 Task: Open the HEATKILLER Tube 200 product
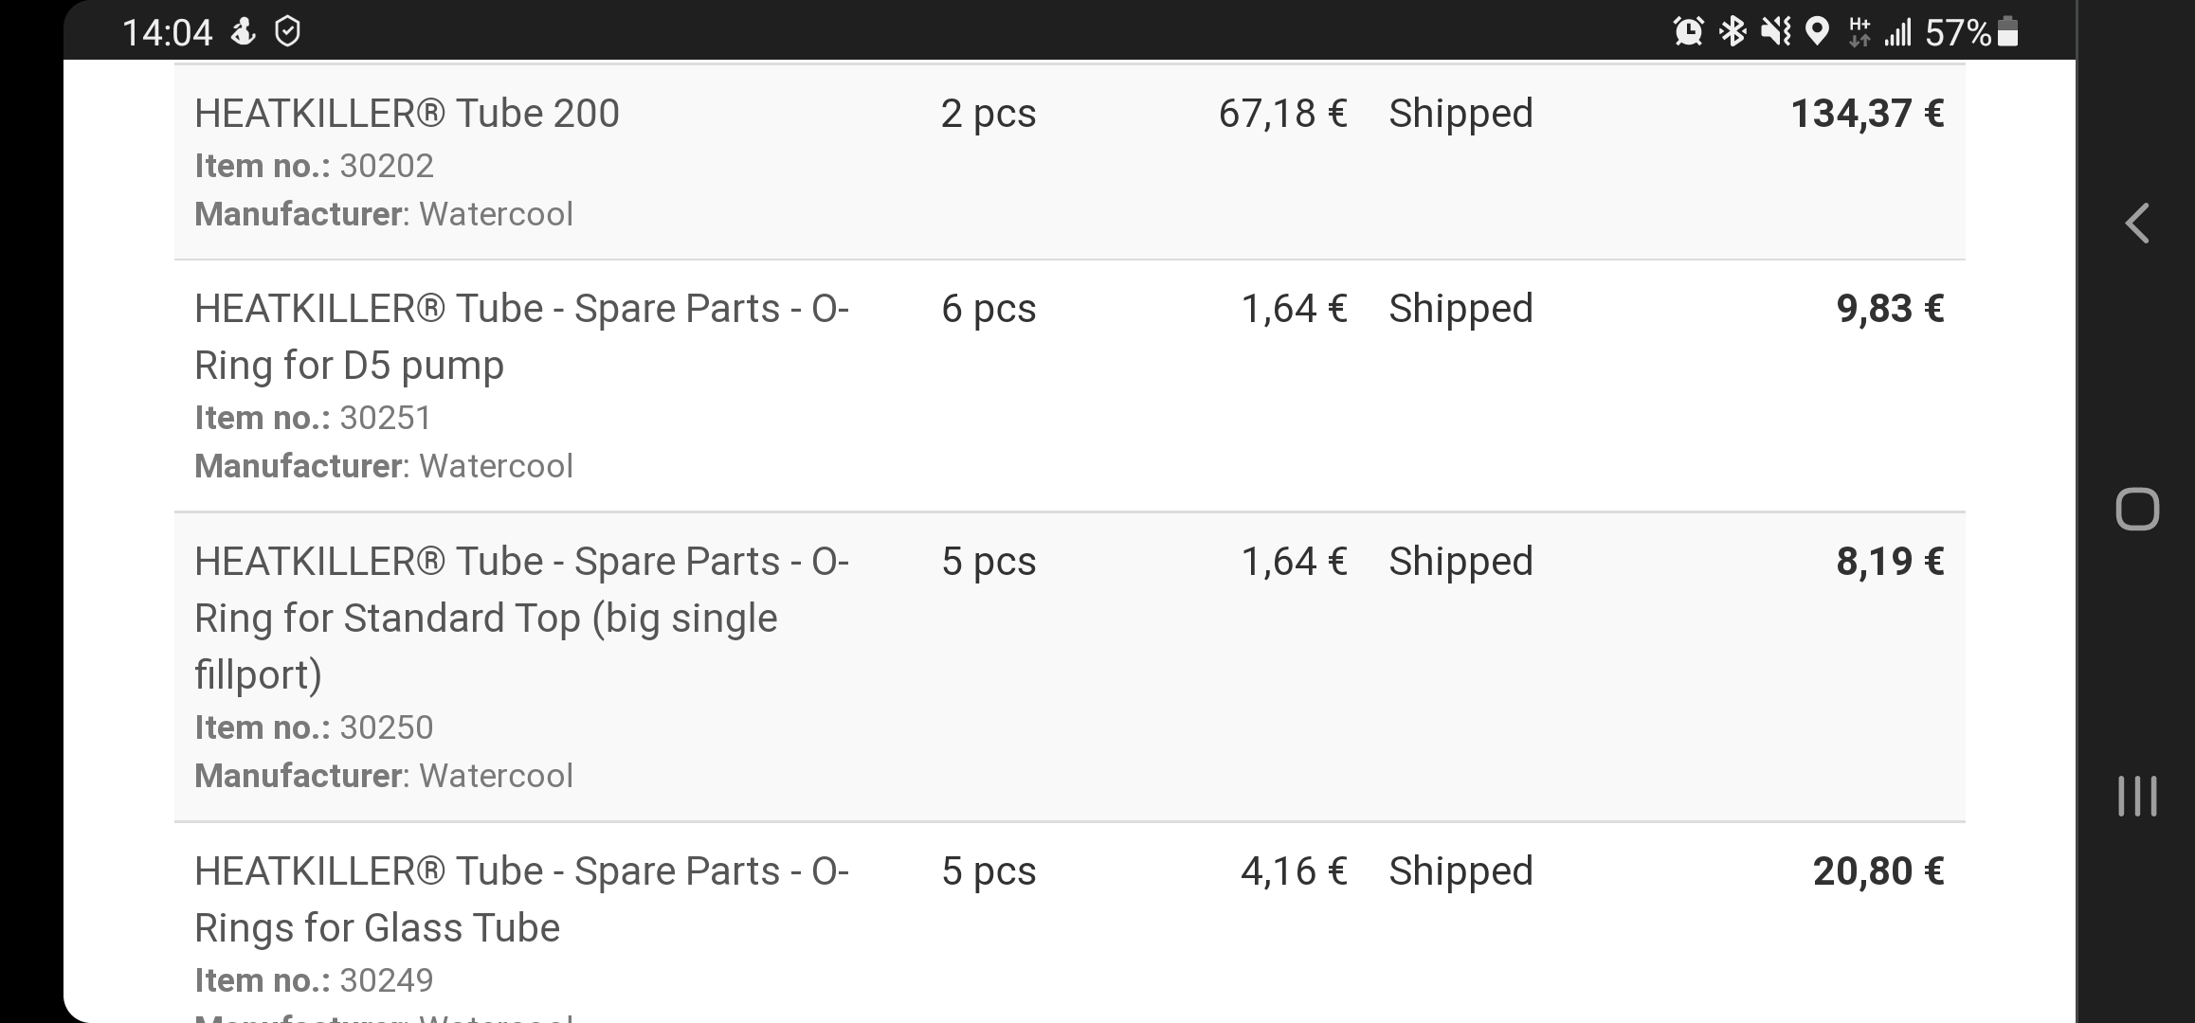click(407, 114)
